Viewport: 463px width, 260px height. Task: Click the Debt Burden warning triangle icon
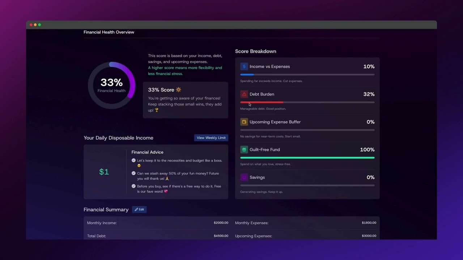pyautogui.click(x=244, y=94)
